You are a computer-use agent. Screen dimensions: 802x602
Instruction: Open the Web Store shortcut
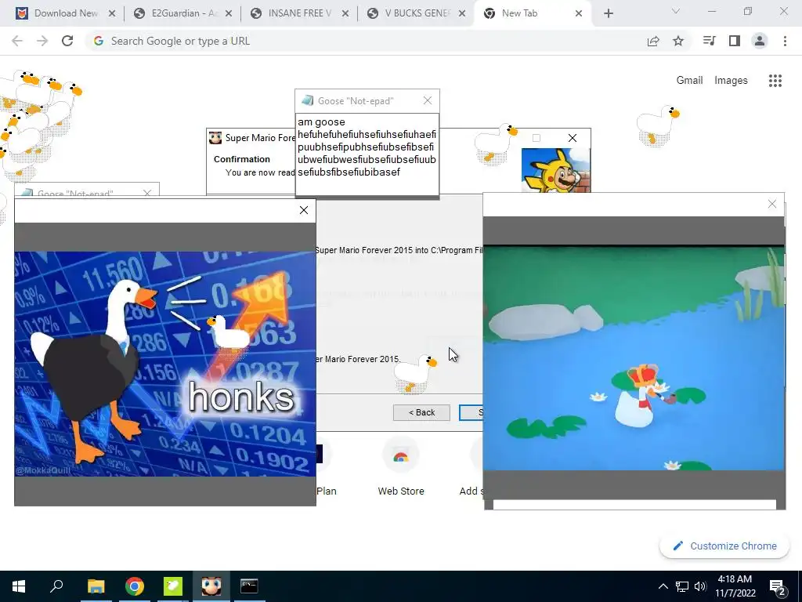coord(401,467)
